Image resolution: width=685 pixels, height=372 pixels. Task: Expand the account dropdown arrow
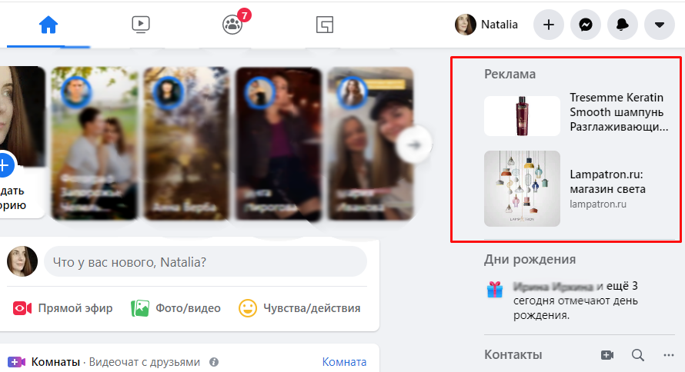click(x=660, y=25)
